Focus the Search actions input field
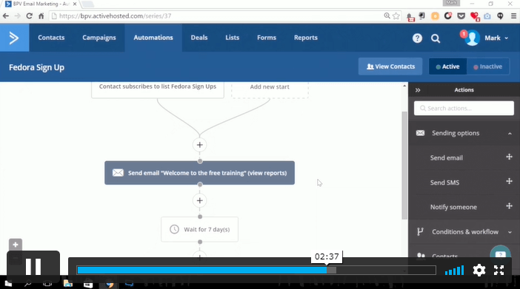The image size is (520, 289). tap(464, 108)
